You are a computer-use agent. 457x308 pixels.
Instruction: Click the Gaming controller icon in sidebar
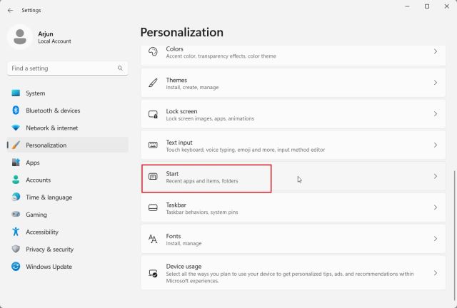pyautogui.click(x=16, y=215)
